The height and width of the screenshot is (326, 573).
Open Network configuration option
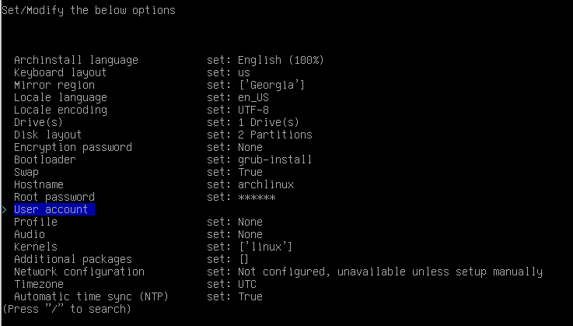click(79, 272)
